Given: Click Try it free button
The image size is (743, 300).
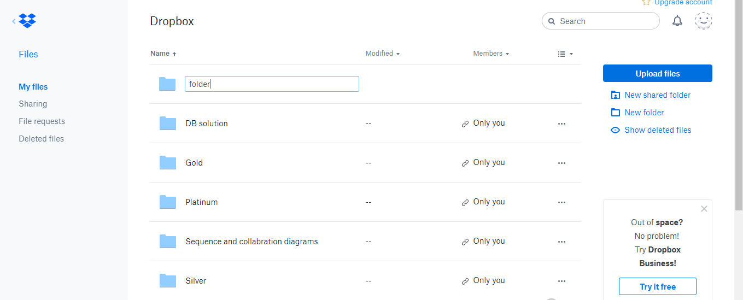Looking at the screenshot, I should pyautogui.click(x=658, y=286).
